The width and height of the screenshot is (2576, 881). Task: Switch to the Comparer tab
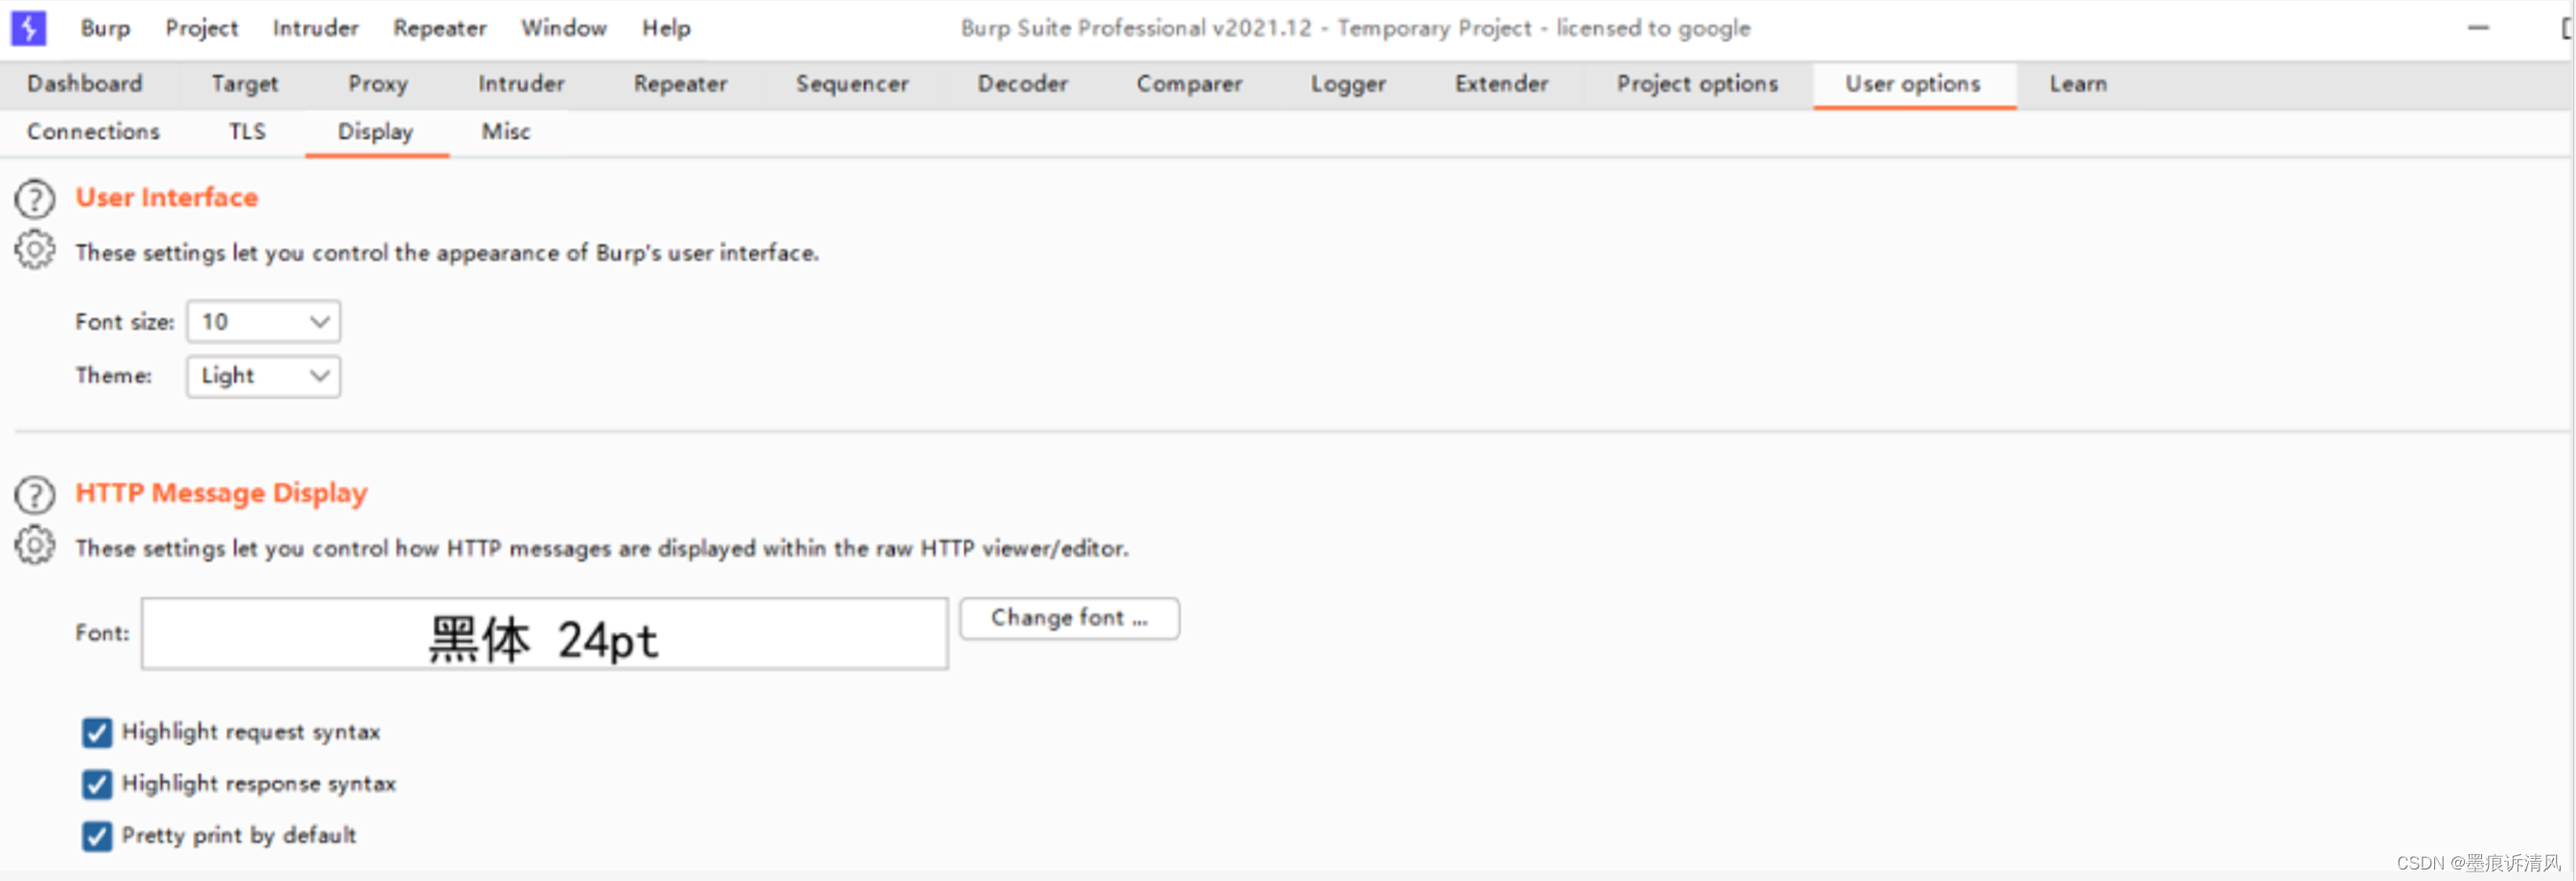point(1189,84)
